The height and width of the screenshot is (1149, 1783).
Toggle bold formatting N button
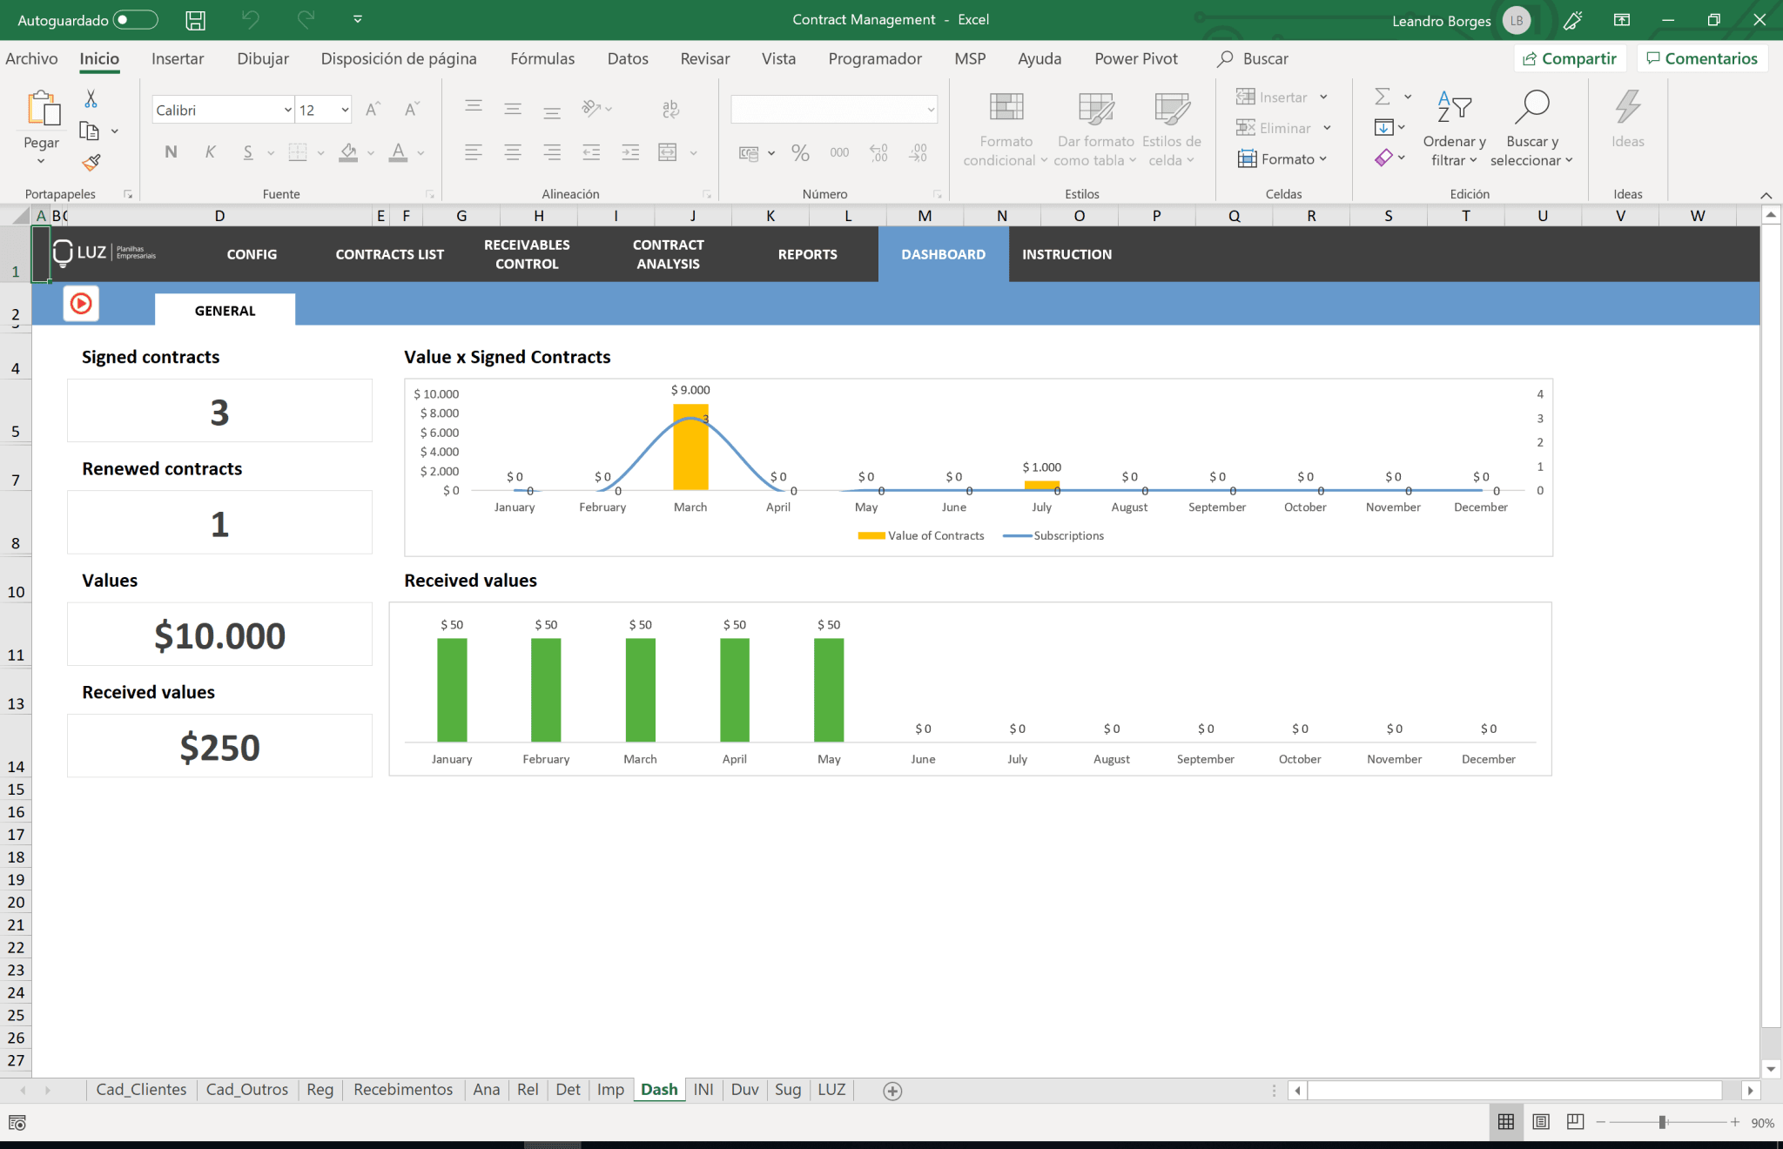tap(171, 152)
